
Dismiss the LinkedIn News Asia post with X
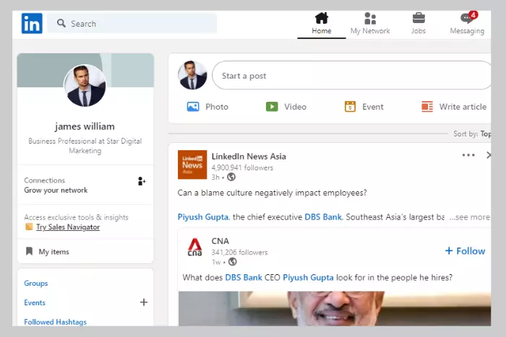coord(488,155)
